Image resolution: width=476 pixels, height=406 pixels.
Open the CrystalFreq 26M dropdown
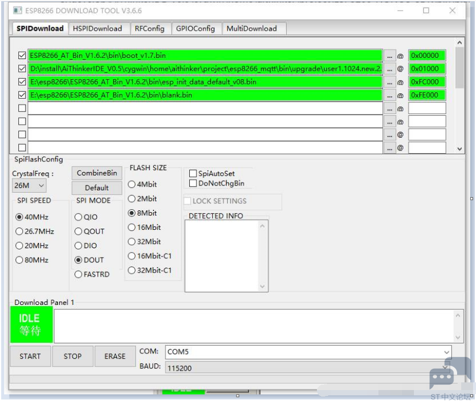point(29,186)
